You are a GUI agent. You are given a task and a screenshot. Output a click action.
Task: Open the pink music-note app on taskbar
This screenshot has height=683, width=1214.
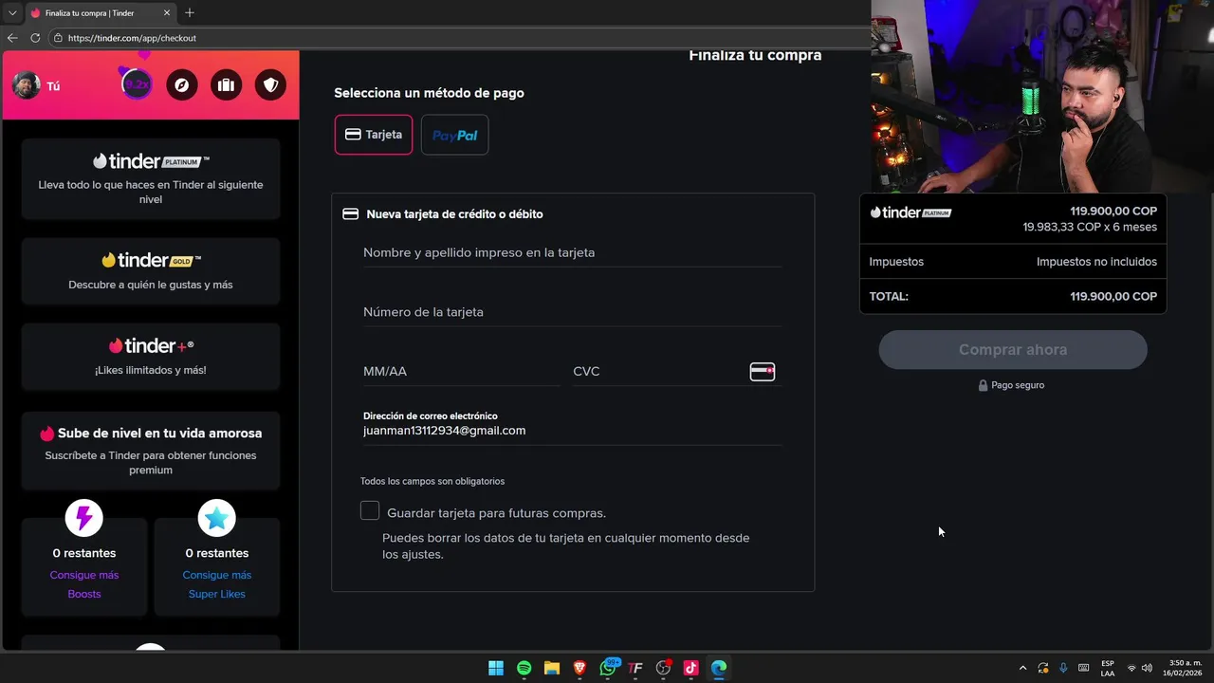690,668
